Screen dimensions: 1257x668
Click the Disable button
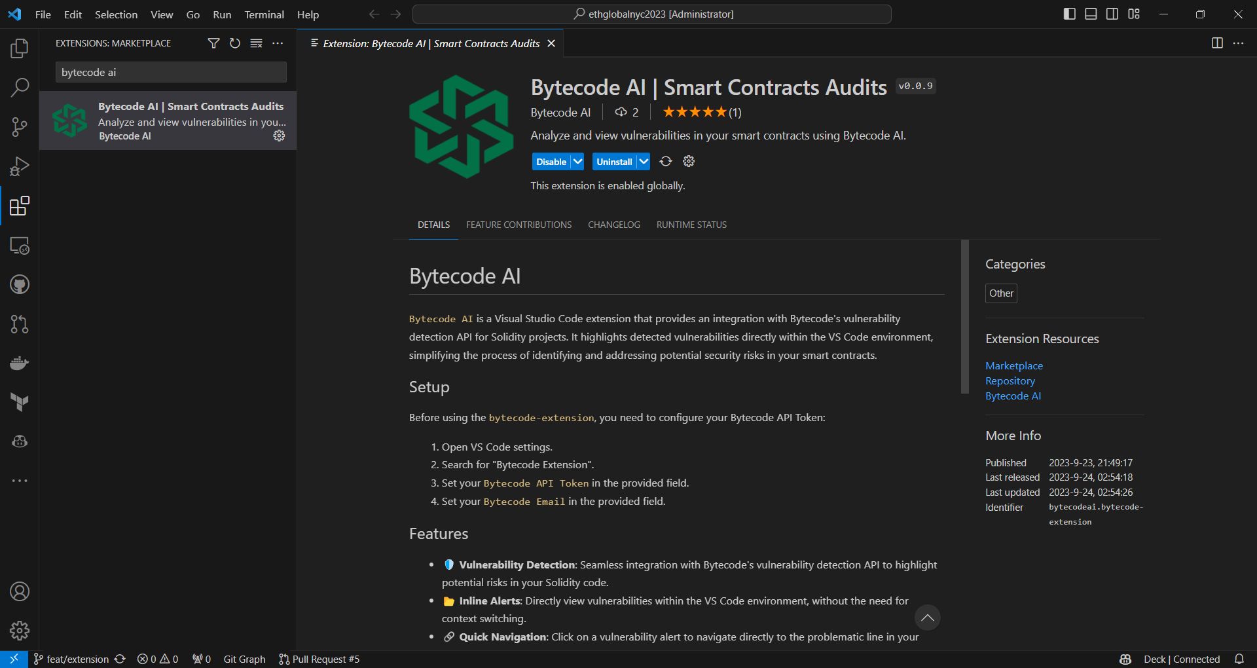click(x=551, y=162)
